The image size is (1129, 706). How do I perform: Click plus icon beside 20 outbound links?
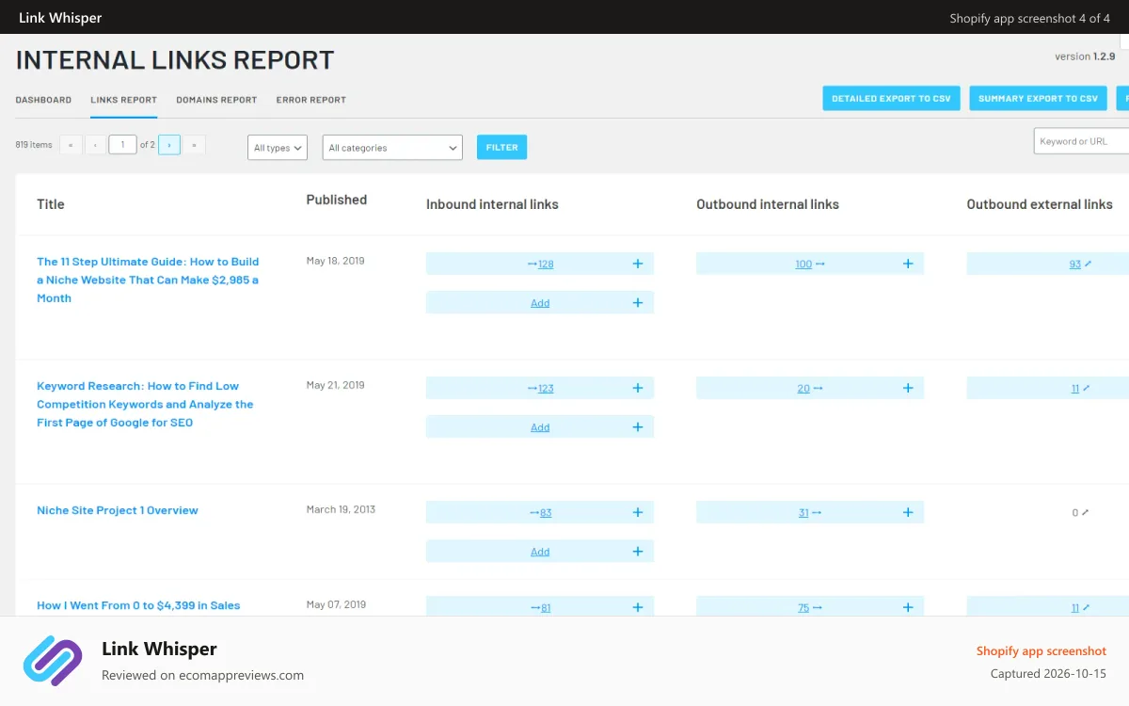point(908,388)
